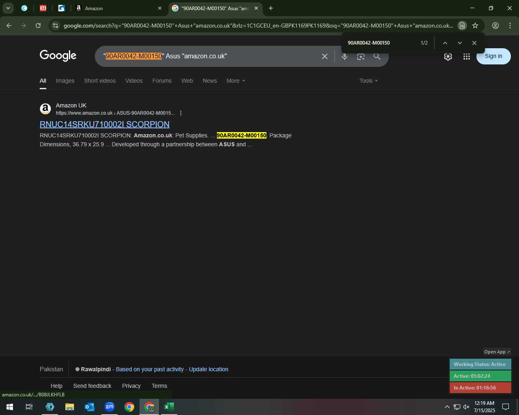
Task: Bookmark this page with the star
Action: click(475, 26)
